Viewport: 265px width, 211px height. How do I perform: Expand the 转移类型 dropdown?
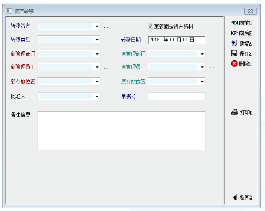click(x=97, y=40)
